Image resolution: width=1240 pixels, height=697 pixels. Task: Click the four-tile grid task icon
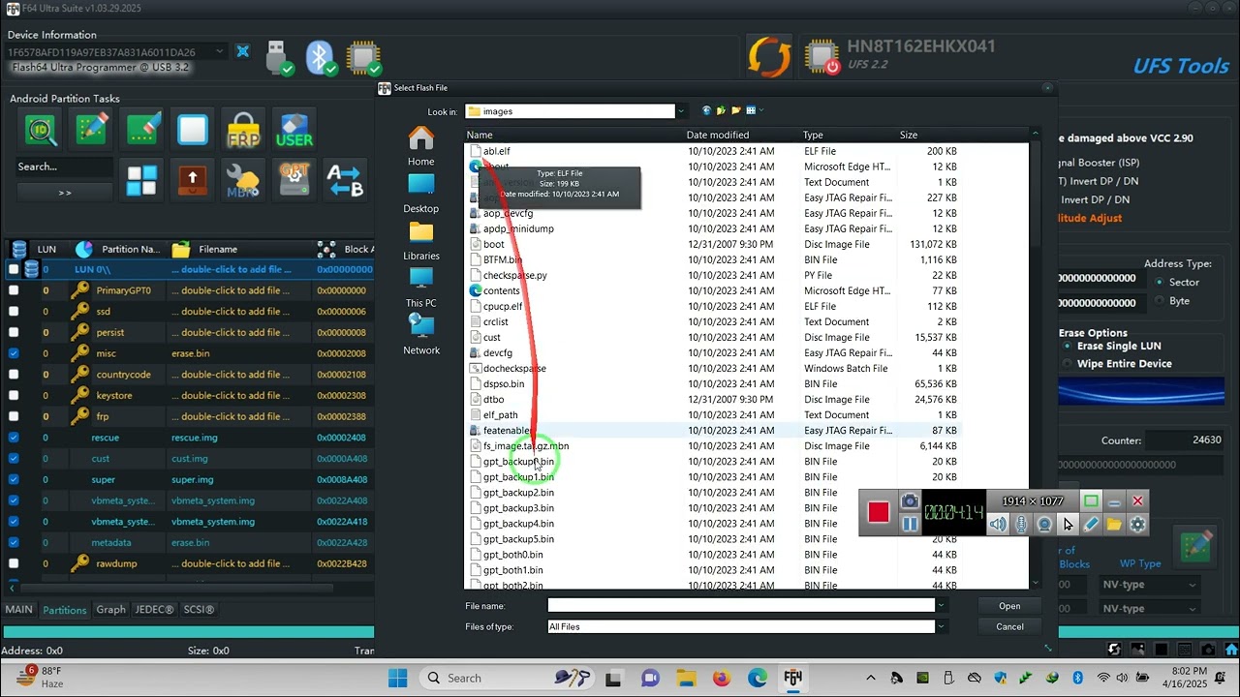pos(142,180)
